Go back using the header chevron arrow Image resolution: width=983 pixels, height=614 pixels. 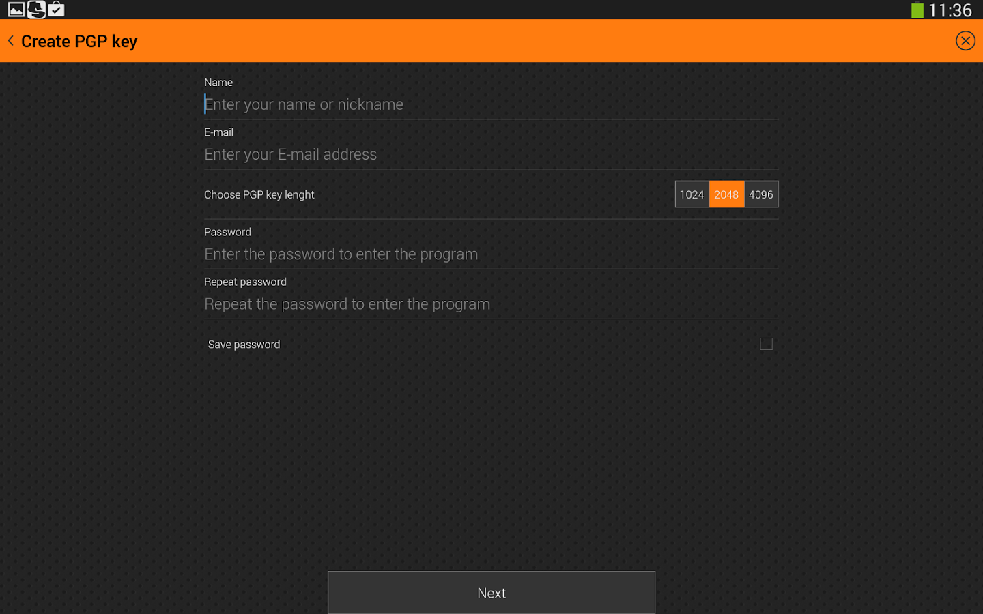[x=11, y=41]
